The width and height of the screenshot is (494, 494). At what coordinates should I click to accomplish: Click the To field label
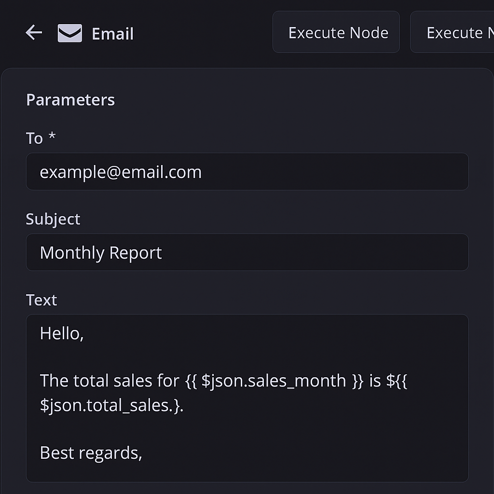pos(34,138)
